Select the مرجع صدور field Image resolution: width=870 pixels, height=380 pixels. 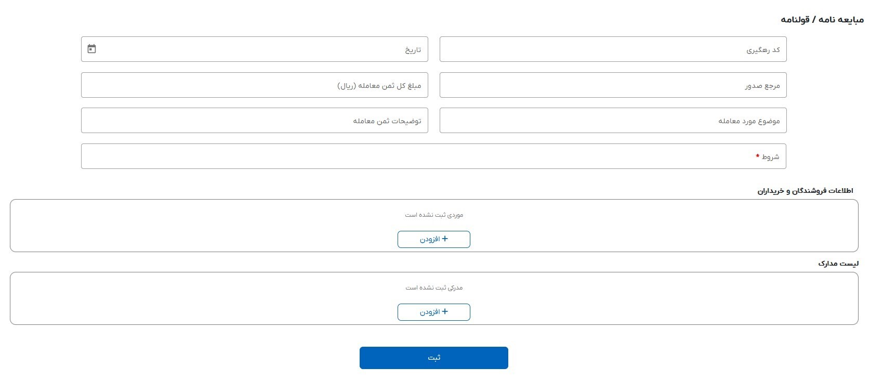point(613,85)
